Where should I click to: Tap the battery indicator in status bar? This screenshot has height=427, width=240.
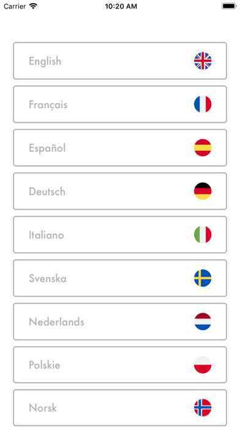[x=228, y=6]
